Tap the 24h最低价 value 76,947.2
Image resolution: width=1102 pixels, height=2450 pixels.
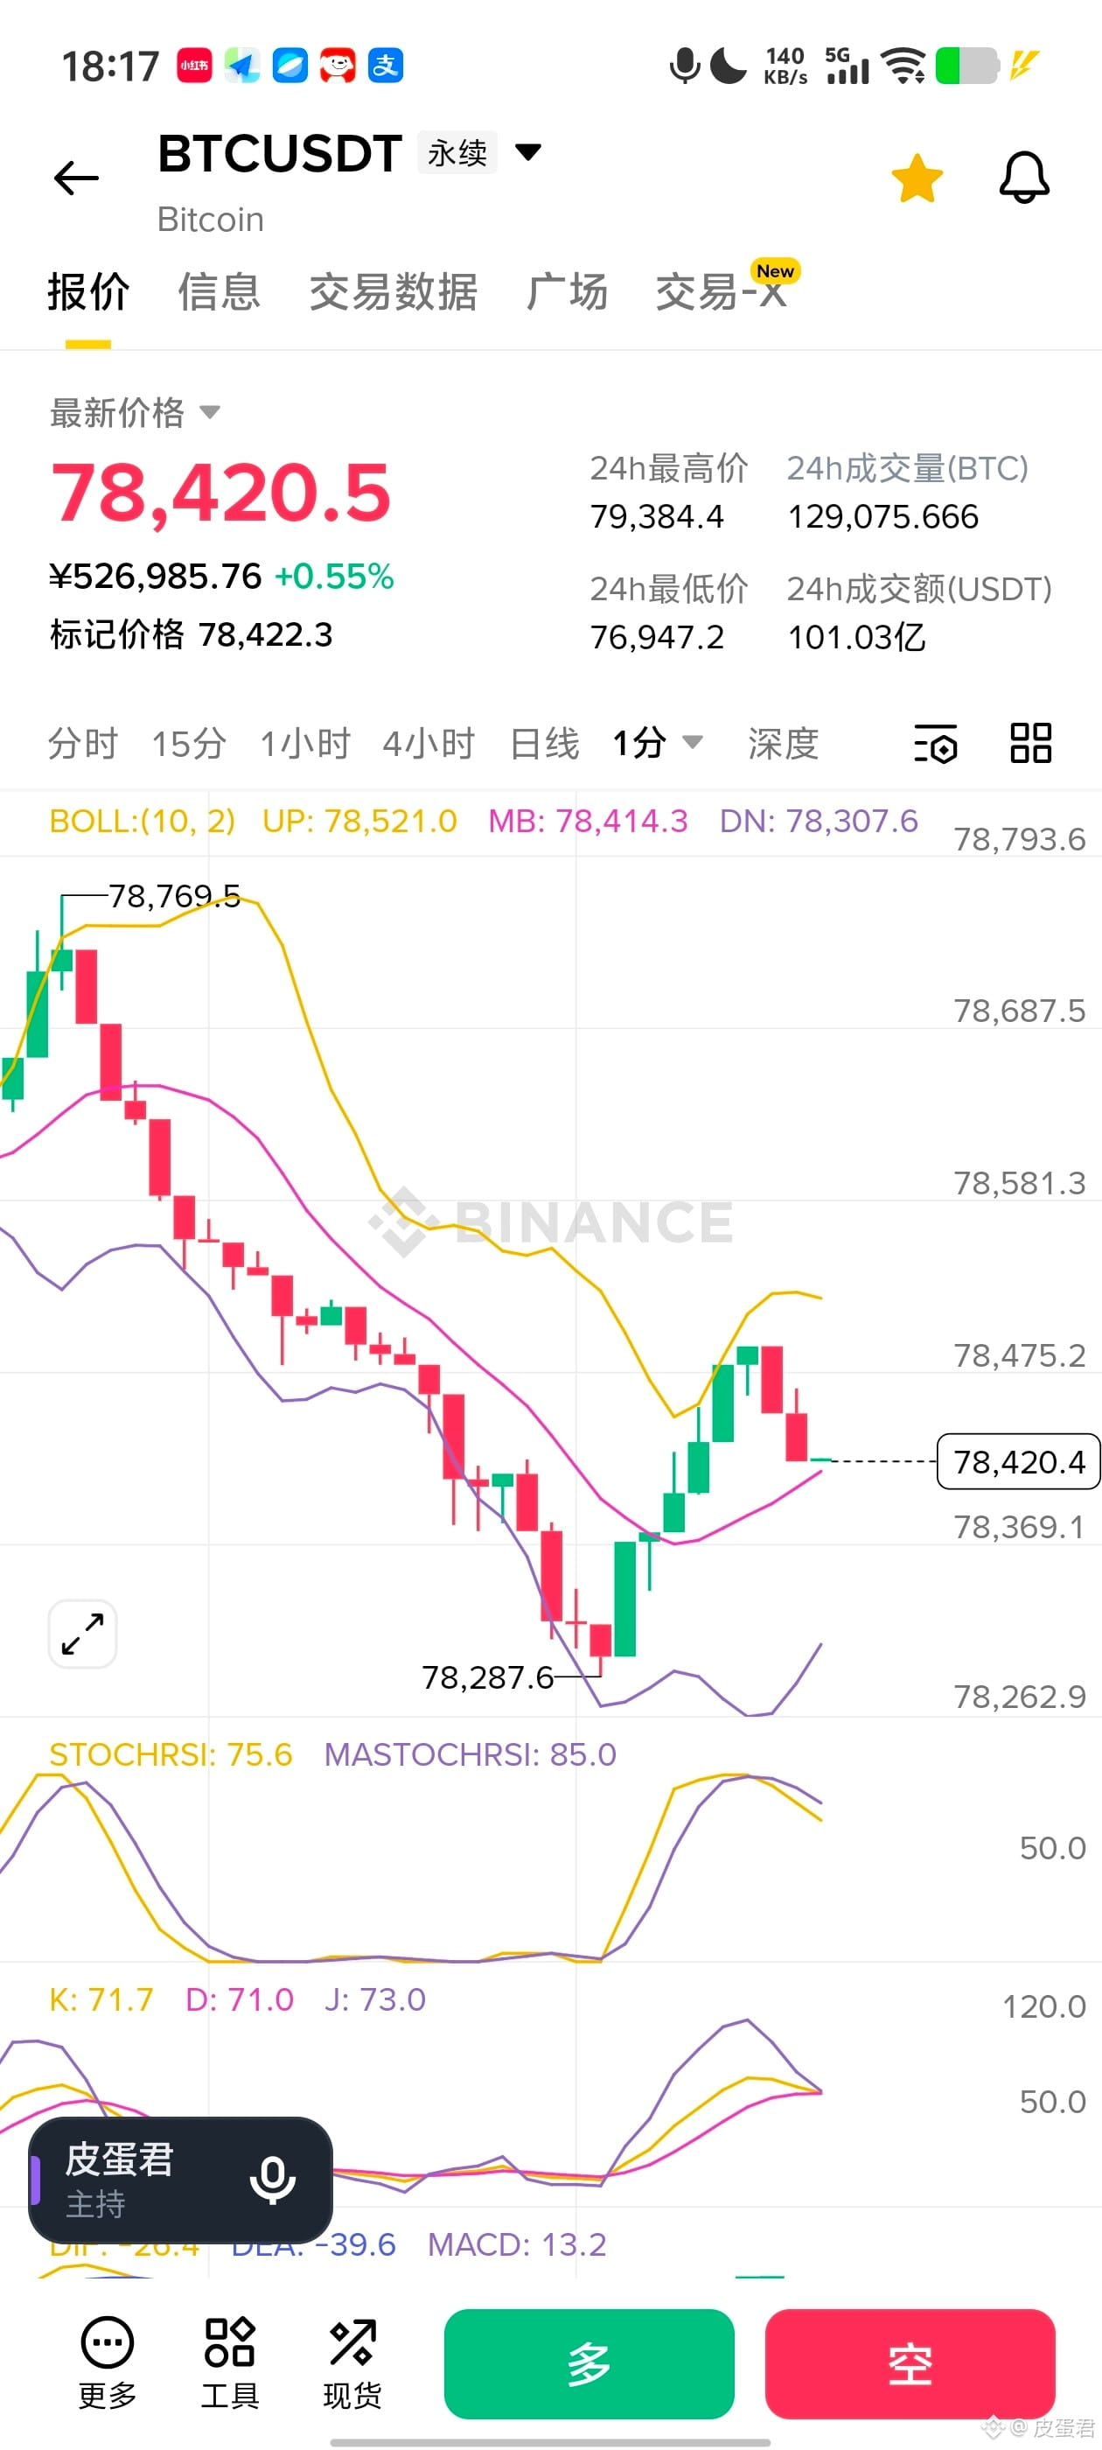[x=657, y=637]
